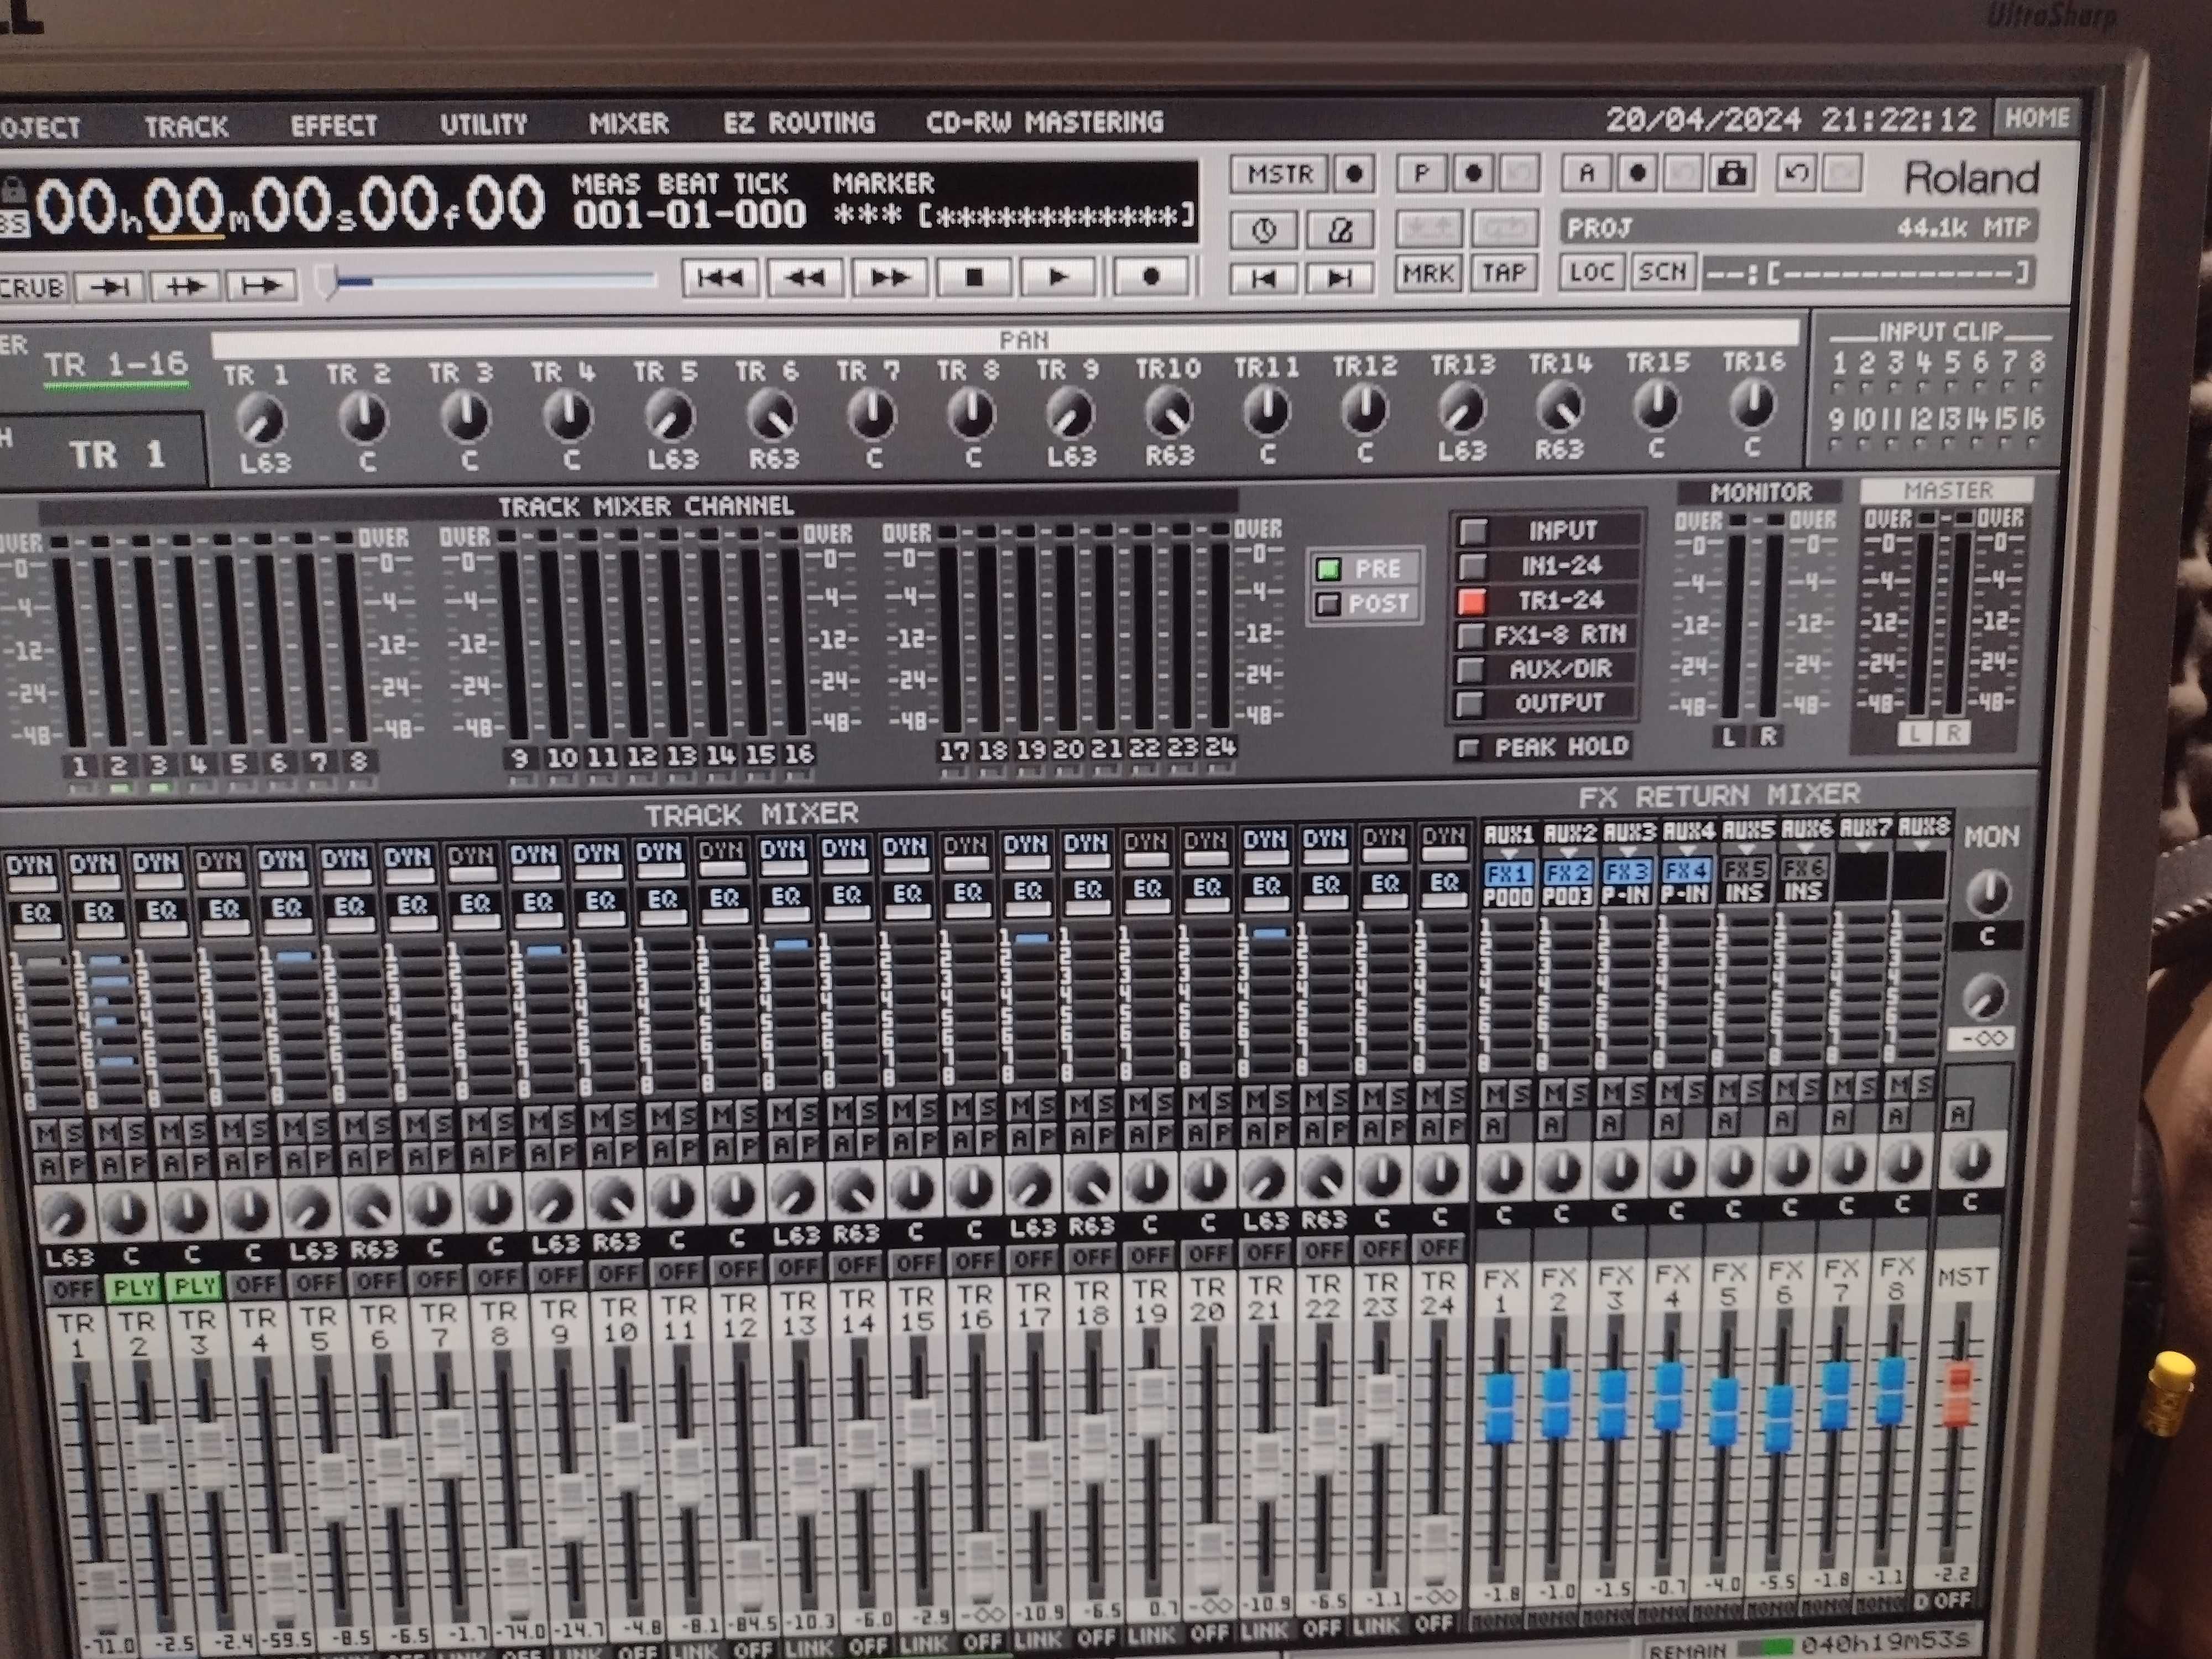Click the blue FX 1 return fader
The height and width of the screenshot is (1659, 2212).
click(x=1500, y=1407)
